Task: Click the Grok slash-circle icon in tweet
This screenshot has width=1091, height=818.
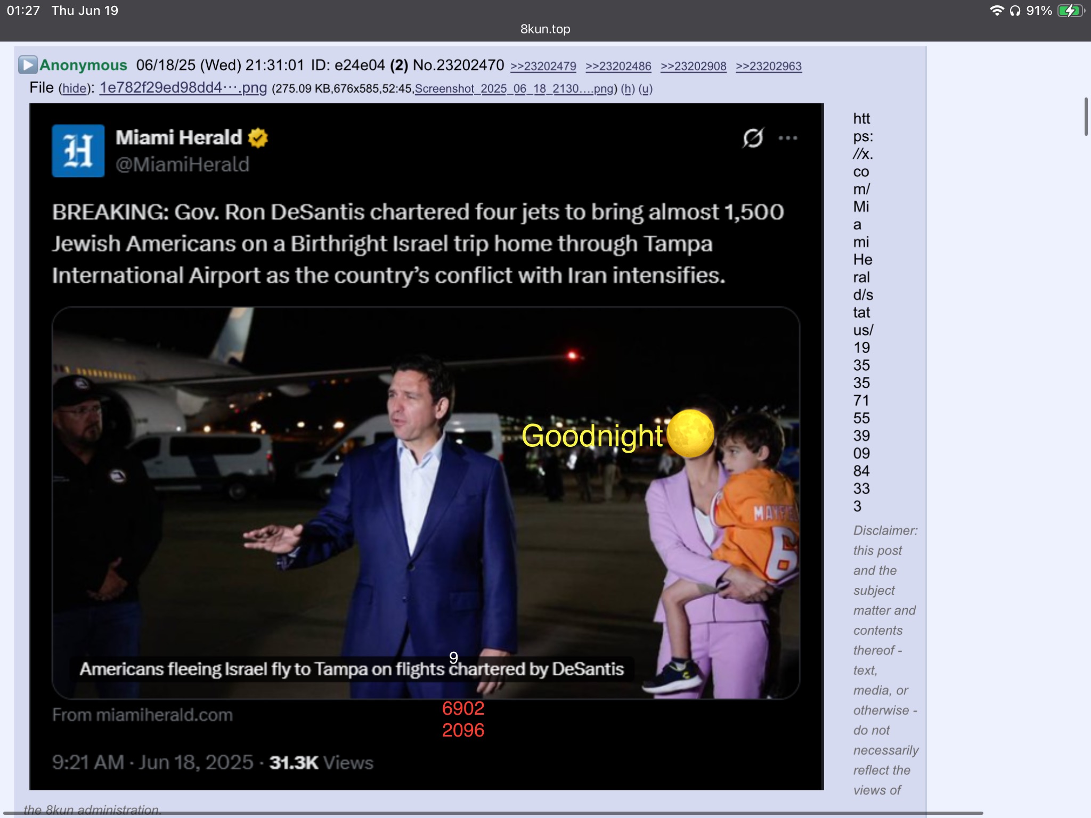Action: pos(753,138)
